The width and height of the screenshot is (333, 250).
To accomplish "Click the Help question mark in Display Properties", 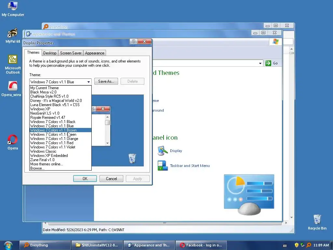I will click(x=133, y=41).
